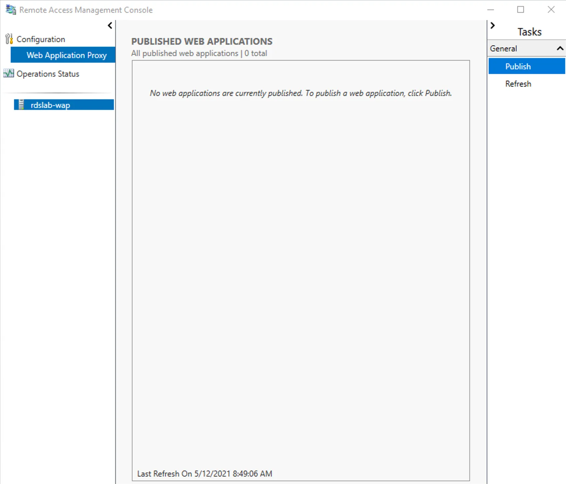566x484 pixels.
Task: Click the Configuration wrench icon
Action: (x=9, y=39)
